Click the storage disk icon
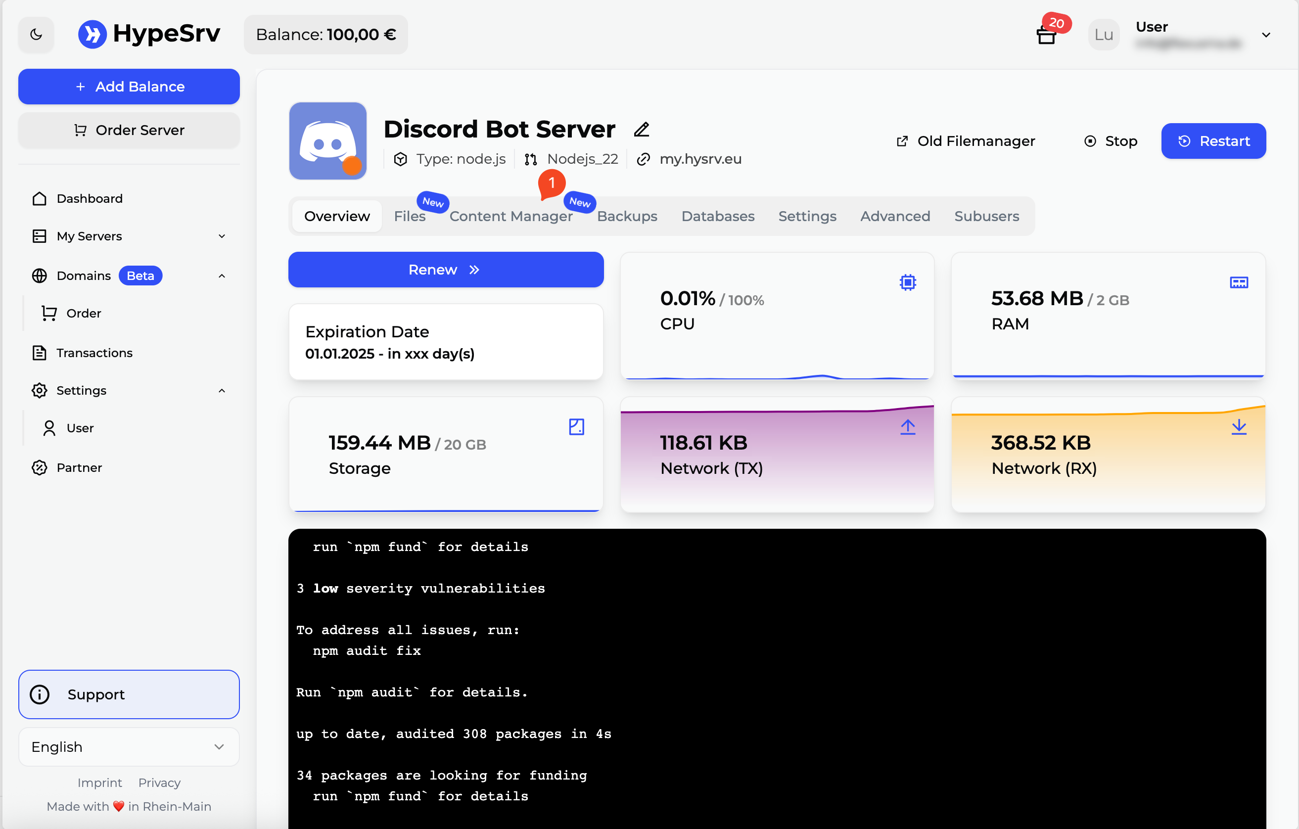Viewport: 1299px width, 829px height. pos(576,427)
